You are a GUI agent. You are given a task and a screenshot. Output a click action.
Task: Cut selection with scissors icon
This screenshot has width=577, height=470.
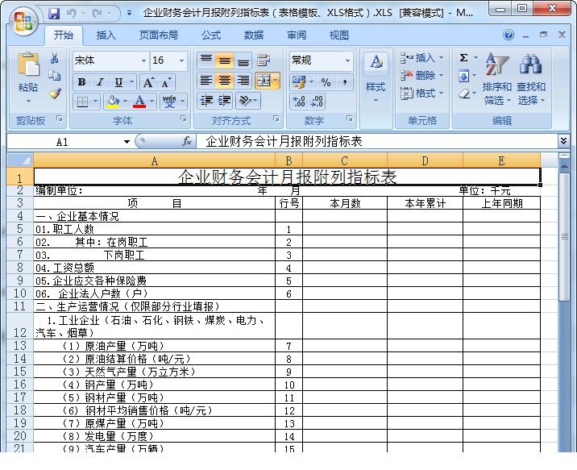[x=55, y=58]
